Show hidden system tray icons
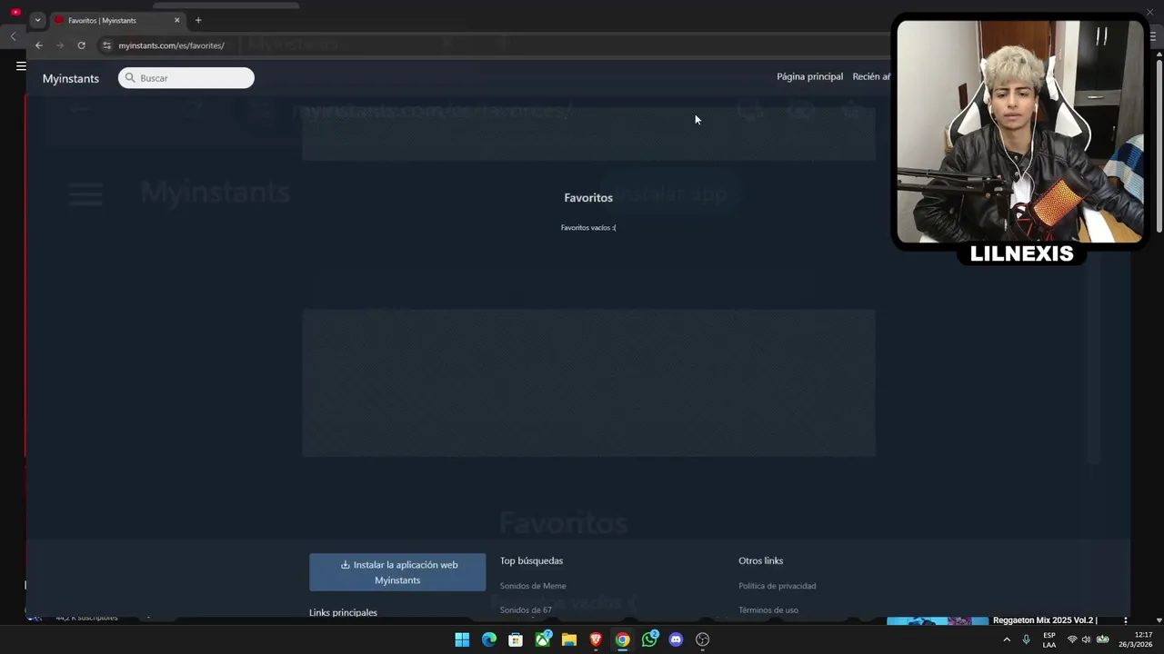The image size is (1164, 654). click(1007, 639)
